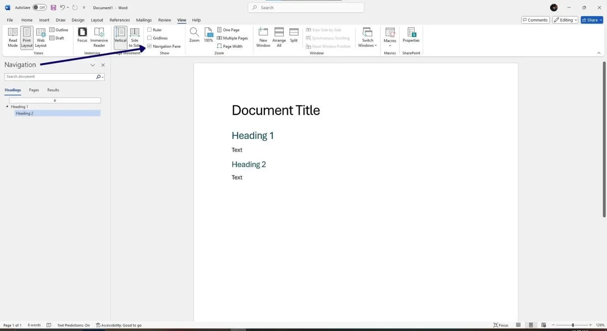Open the Layout tab

[x=97, y=20]
